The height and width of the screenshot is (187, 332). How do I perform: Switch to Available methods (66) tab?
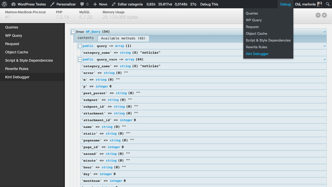coord(123,38)
